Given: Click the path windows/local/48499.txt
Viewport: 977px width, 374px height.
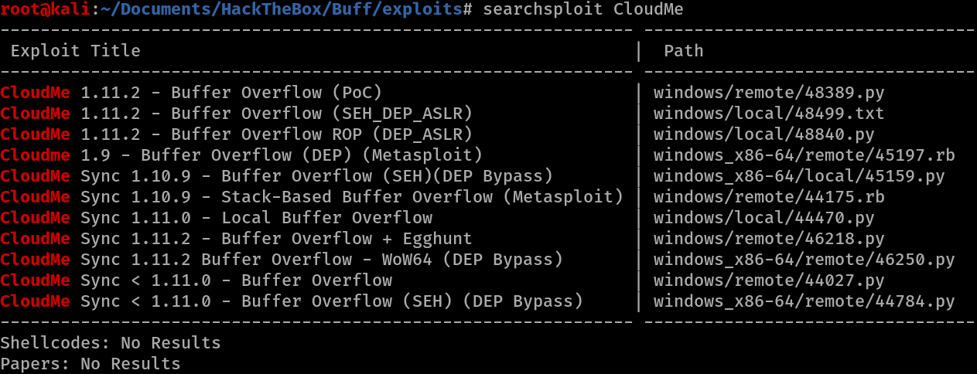Looking at the screenshot, I should [x=768, y=114].
